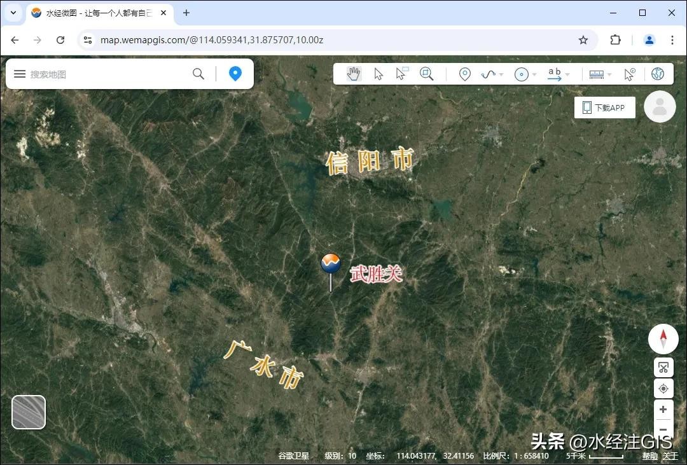687x465 pixels.
Task: Zoom in with the plus button
Action: click(x=663, y=410)
